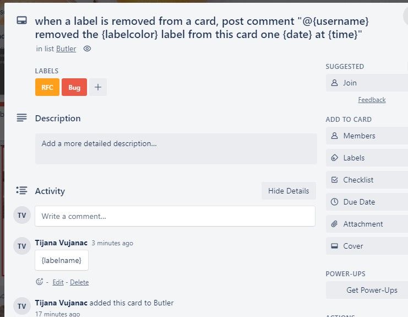This screenshot has width=408, height=317.
Task: Click the Description lines icon
Action: click(21, 118)
